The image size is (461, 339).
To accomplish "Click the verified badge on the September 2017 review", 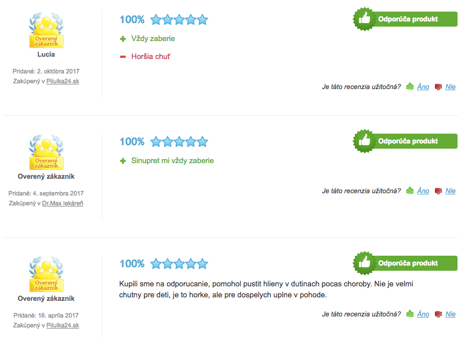I will 46,152.
